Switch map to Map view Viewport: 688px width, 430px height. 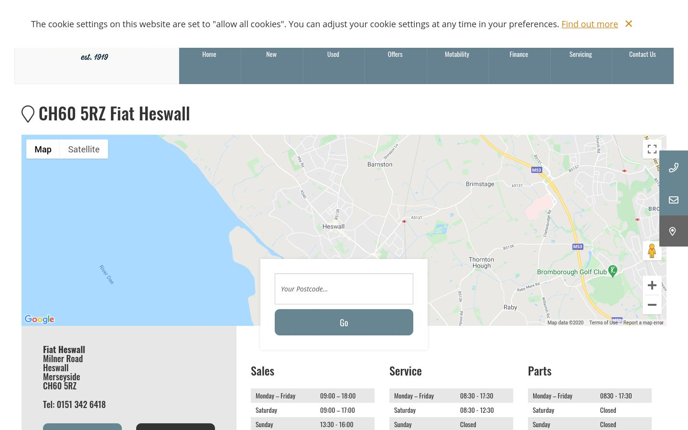43,149
